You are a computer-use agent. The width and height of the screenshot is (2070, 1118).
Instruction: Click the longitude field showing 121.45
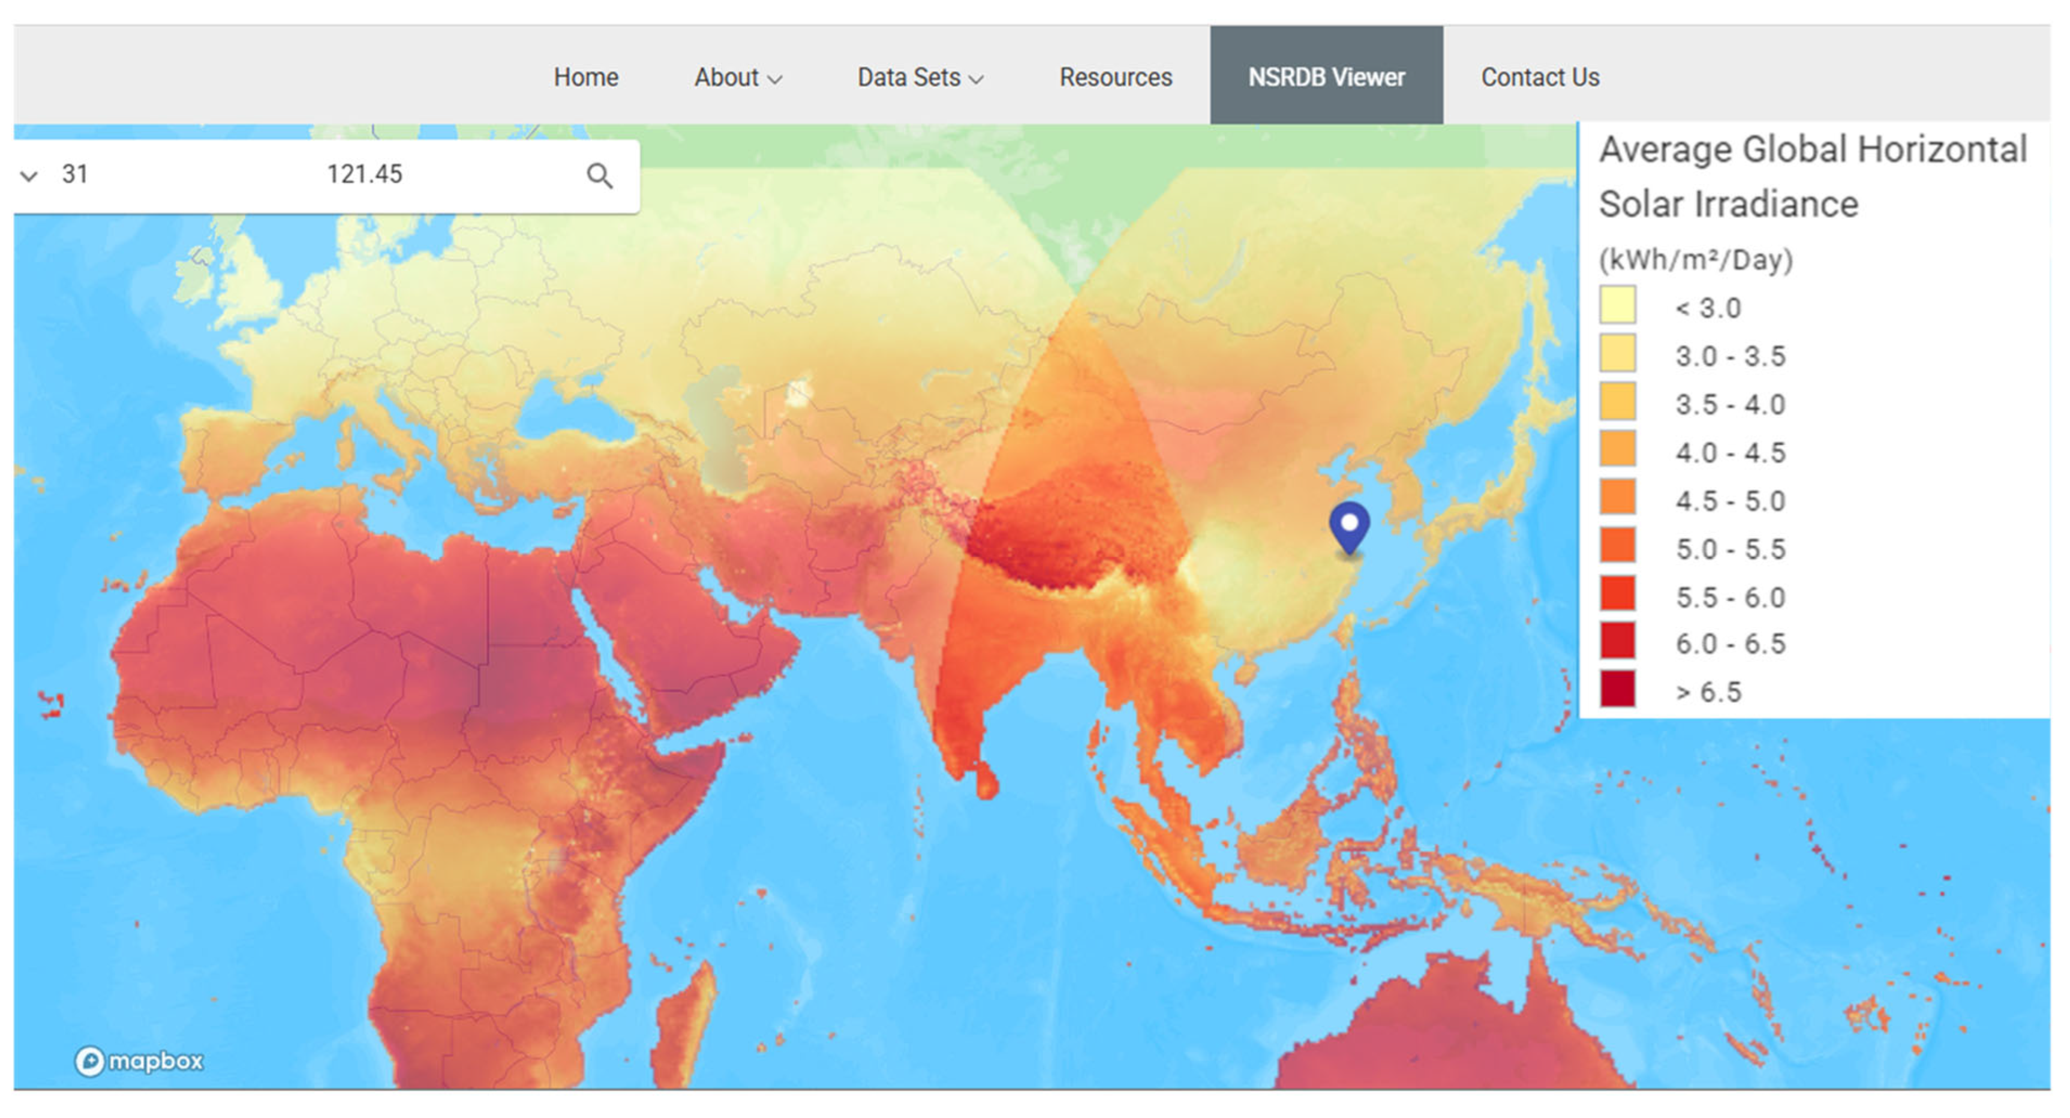[x=364, y=173]
